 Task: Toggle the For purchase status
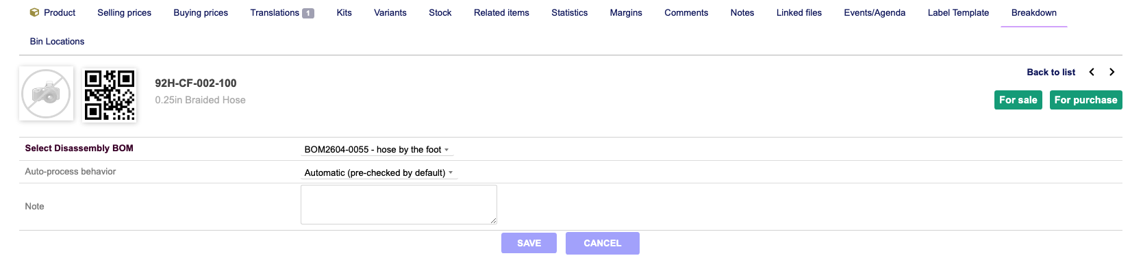1085,100
